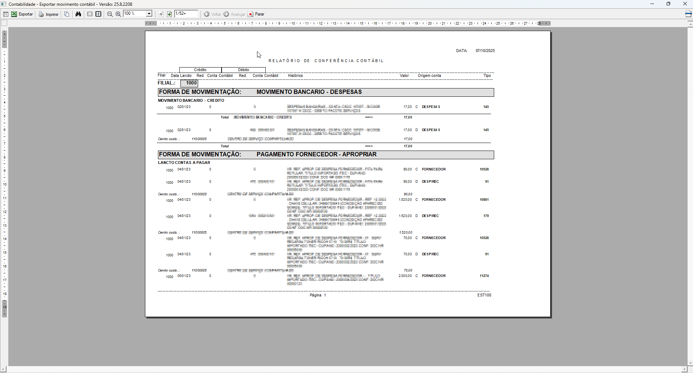Click the copy pages icon
693x373 pixels.
pos(67,14)
